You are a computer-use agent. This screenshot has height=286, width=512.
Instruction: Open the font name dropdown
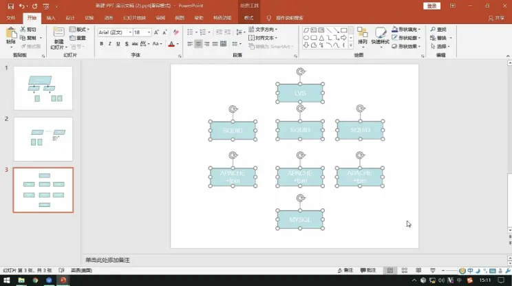[130, 32]
